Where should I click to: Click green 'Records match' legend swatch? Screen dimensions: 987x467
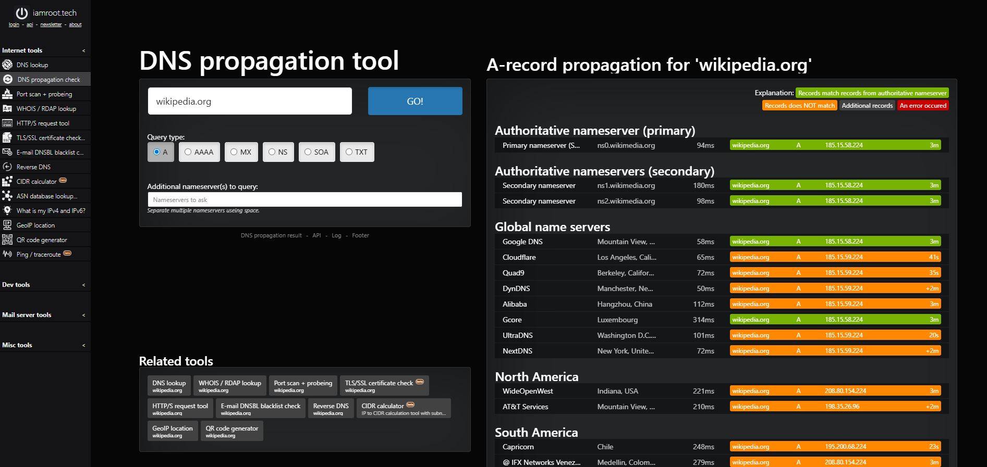[x=872, y=93]
